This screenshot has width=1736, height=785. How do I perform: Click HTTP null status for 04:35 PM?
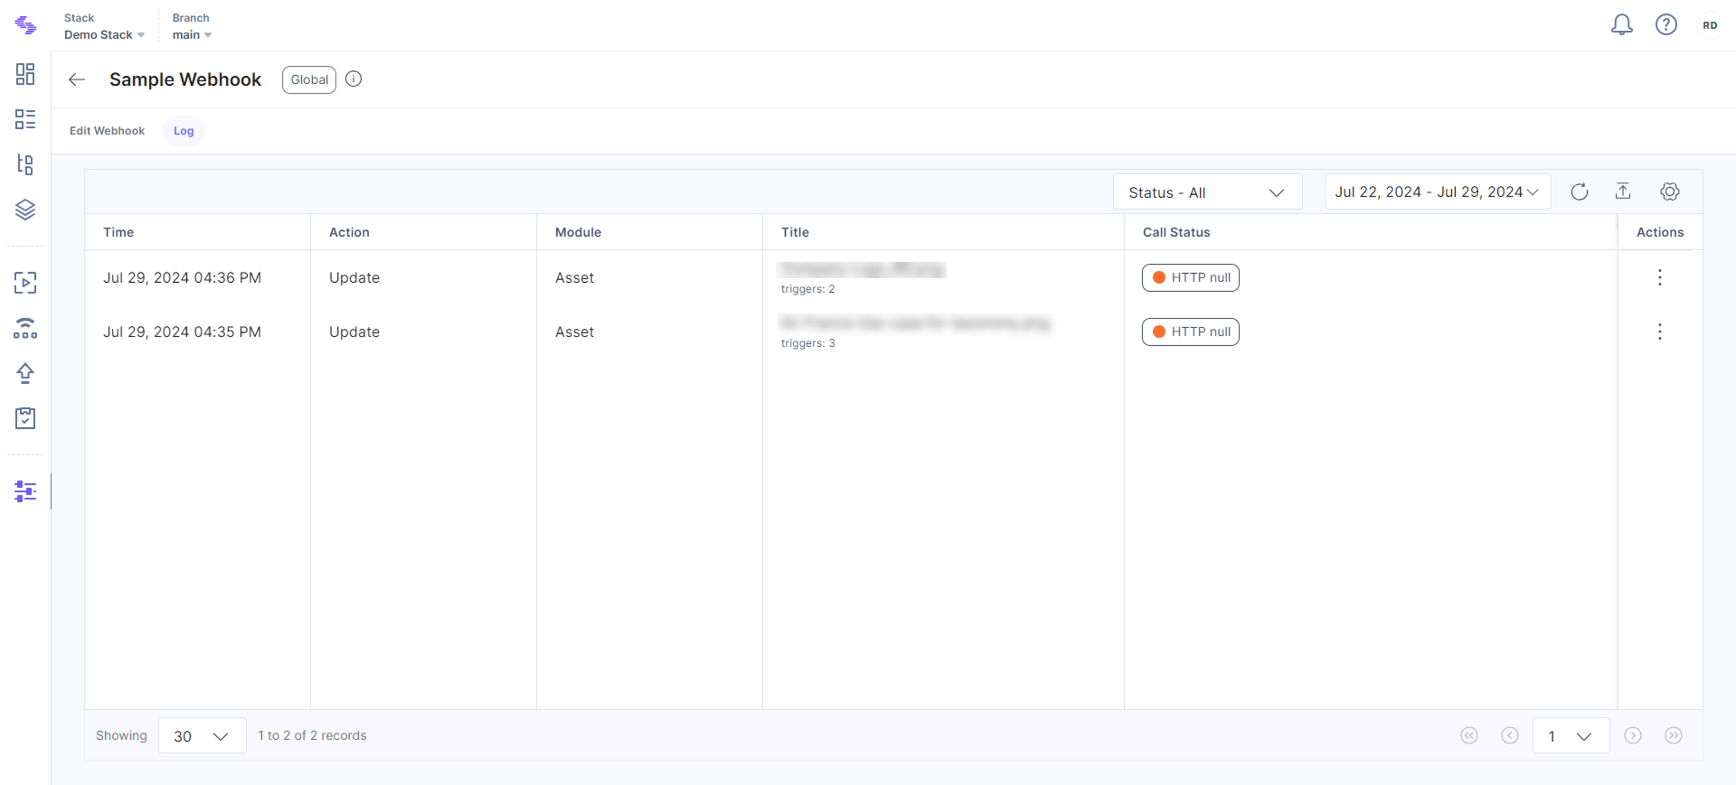point(1190,332)
